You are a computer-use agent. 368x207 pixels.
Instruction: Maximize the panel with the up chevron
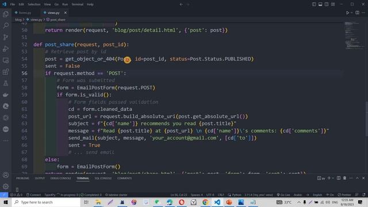[357, 178]
